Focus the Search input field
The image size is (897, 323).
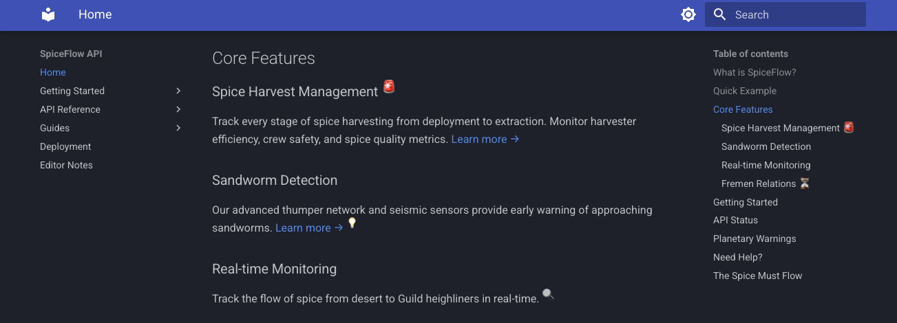click(x=792, y=14)
